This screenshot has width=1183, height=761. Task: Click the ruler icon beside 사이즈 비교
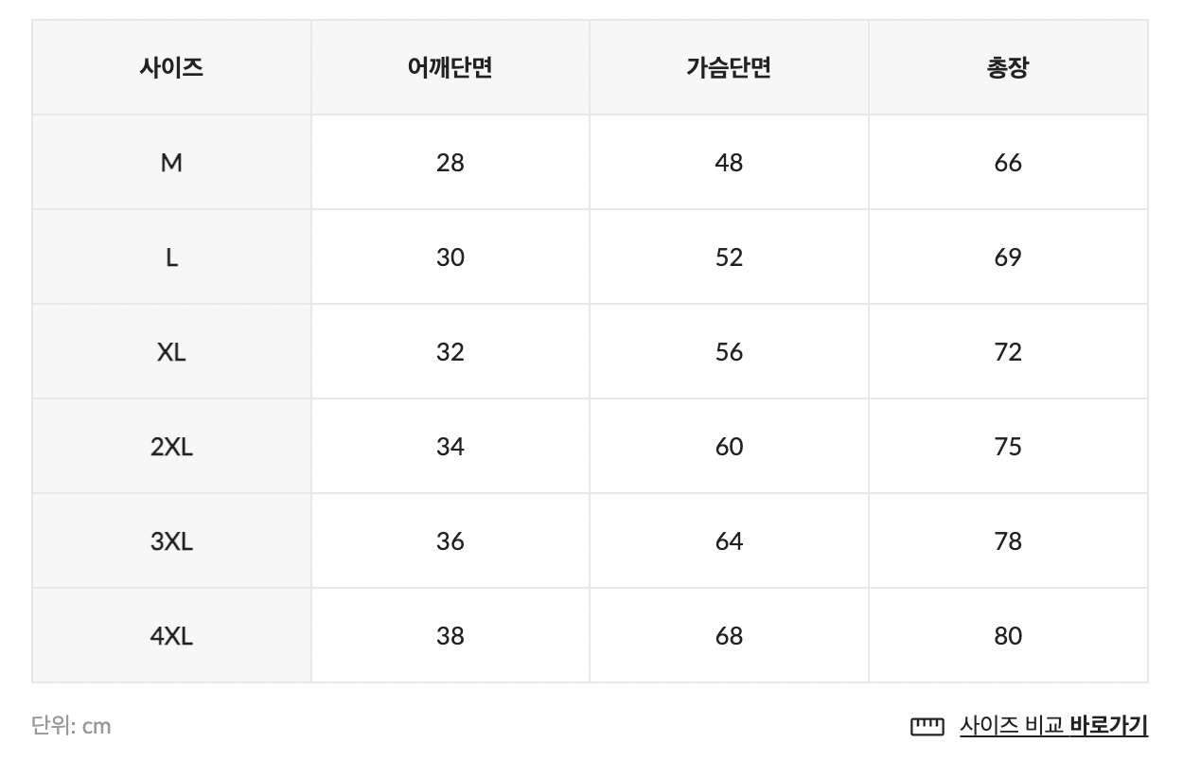point(927,727)
